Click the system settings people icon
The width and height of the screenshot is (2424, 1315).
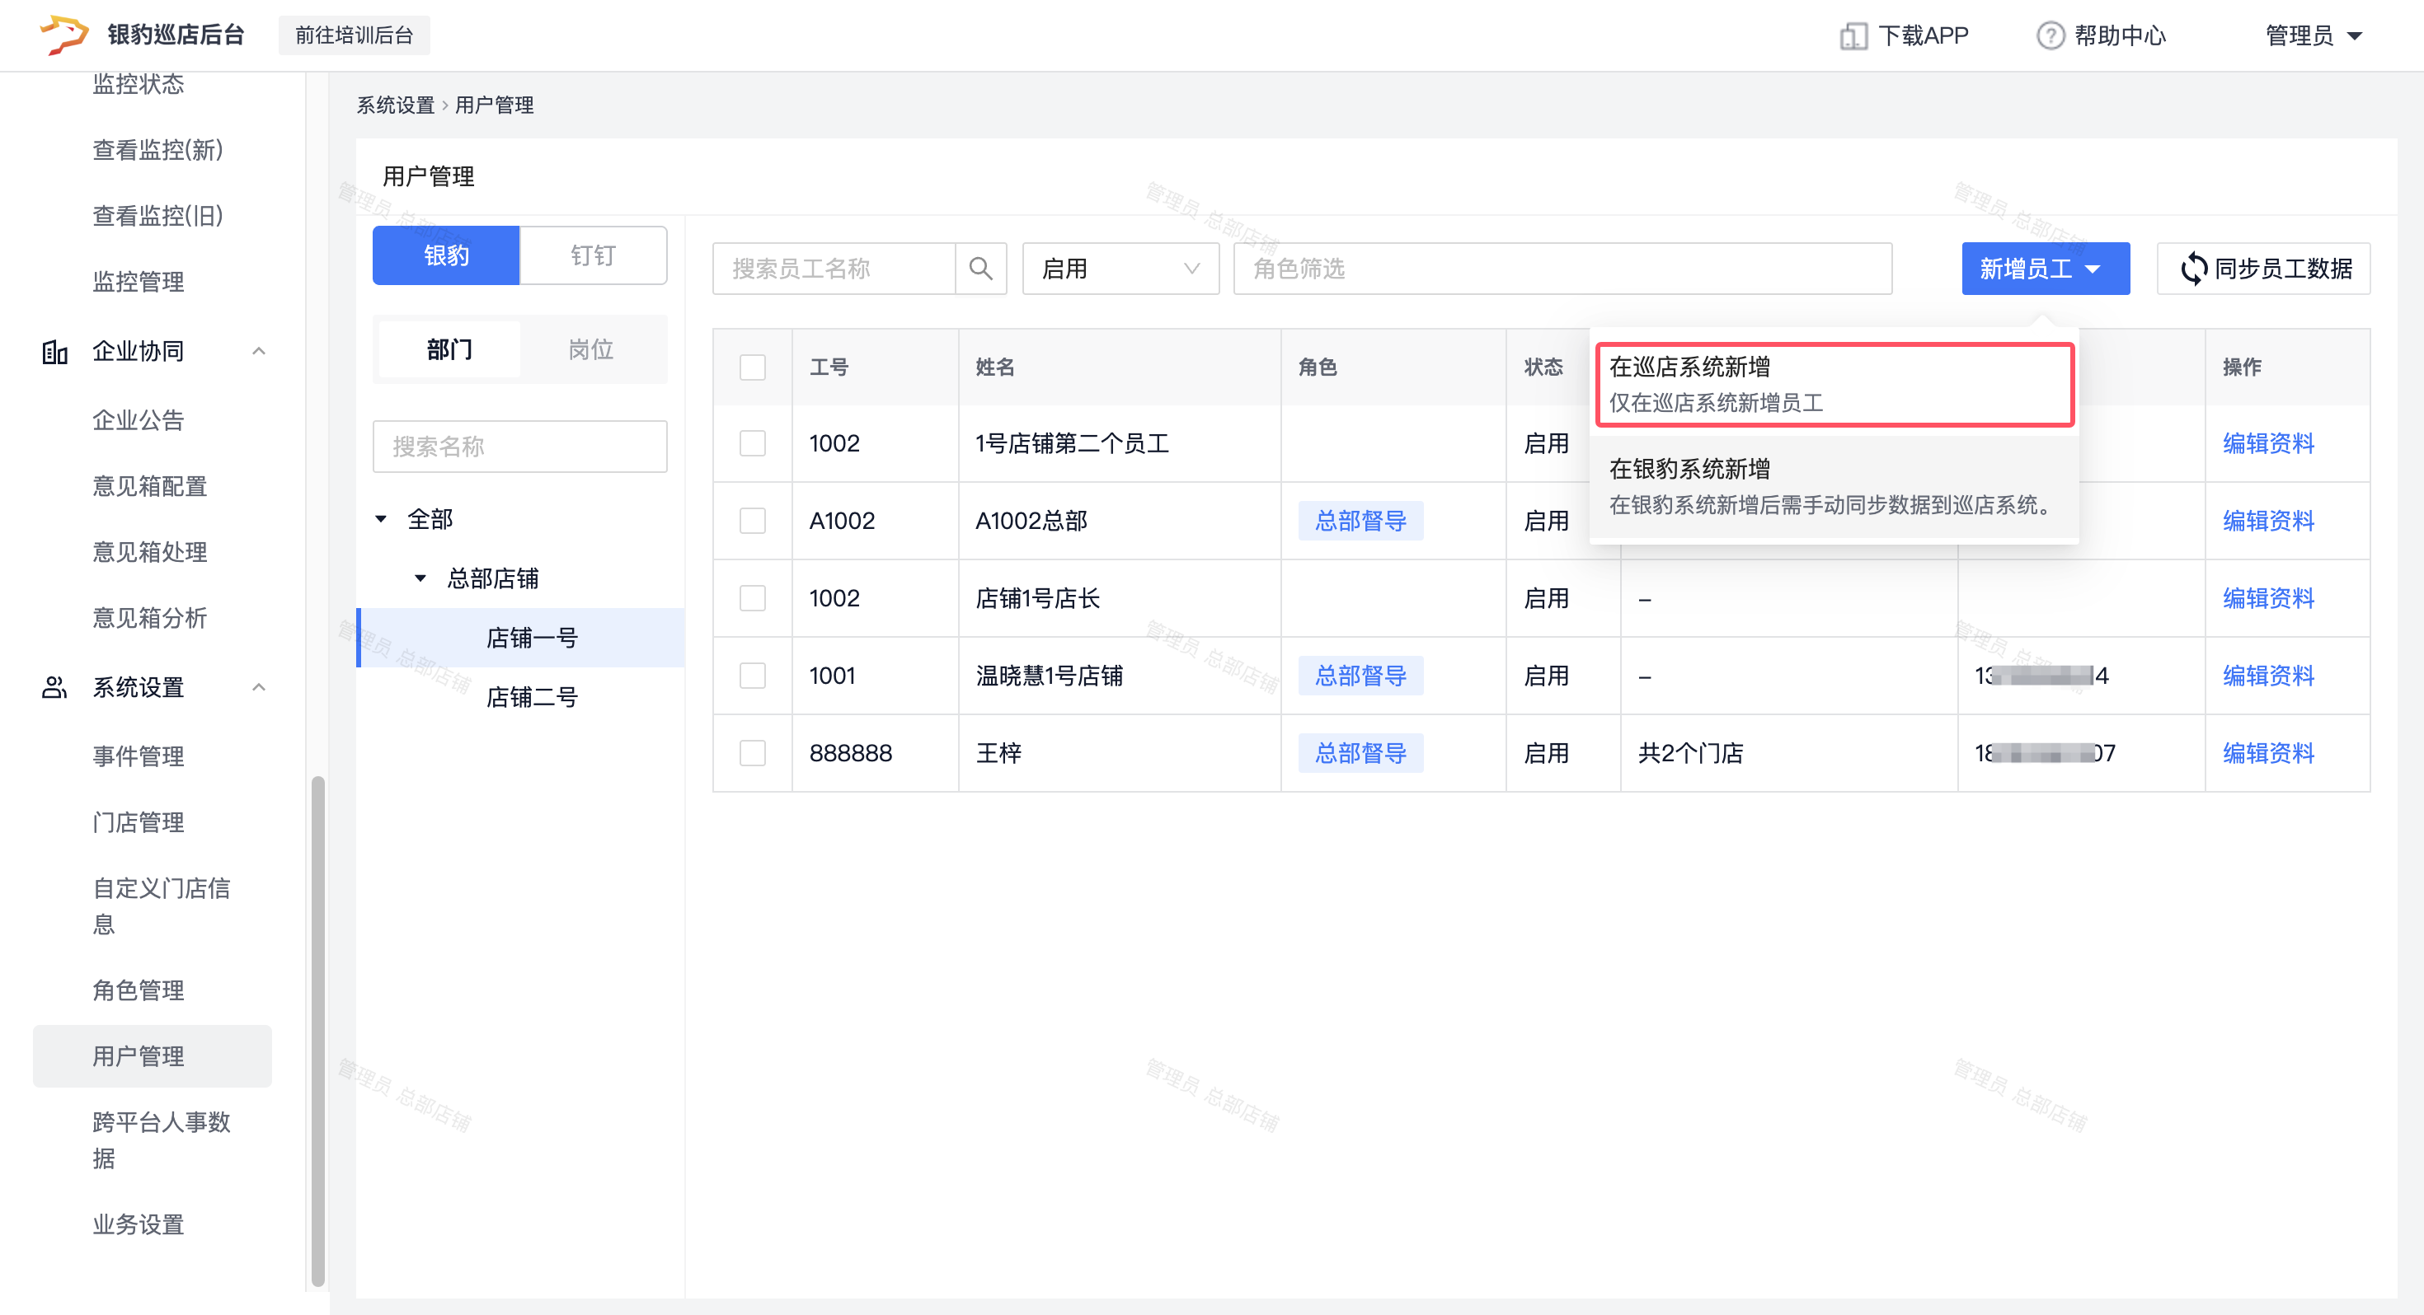(x=54, y=688)
